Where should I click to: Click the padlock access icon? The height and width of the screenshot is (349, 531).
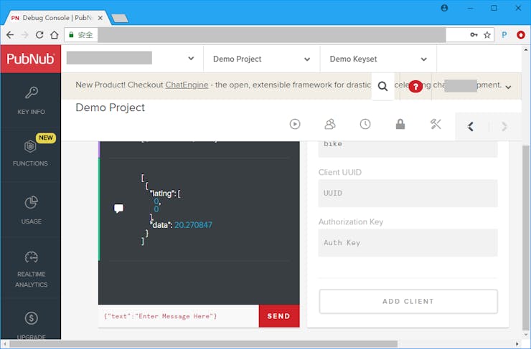pos(400,124)
